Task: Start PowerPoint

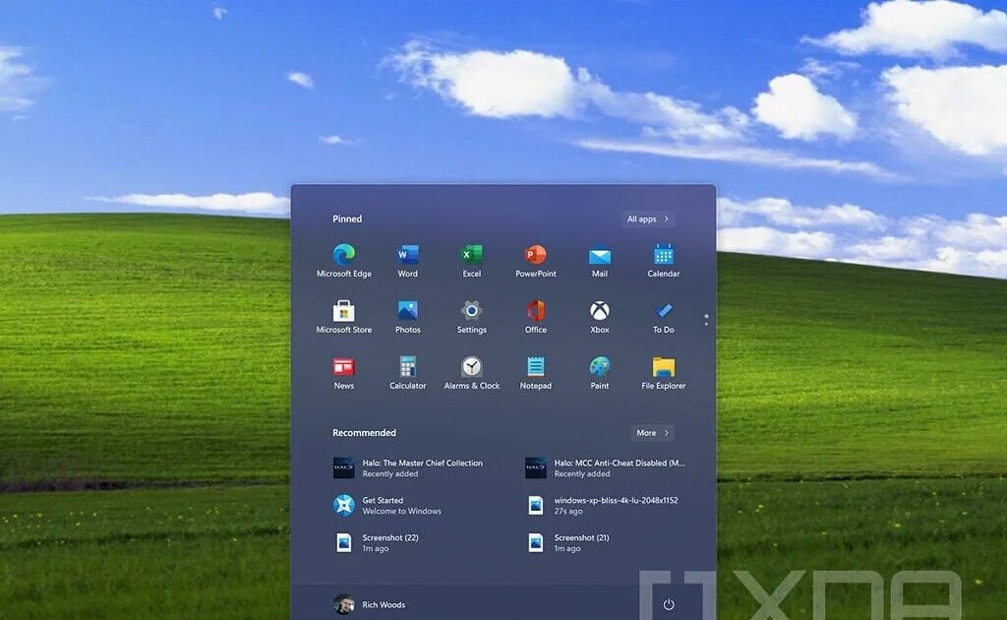Action: coord(535,254)
